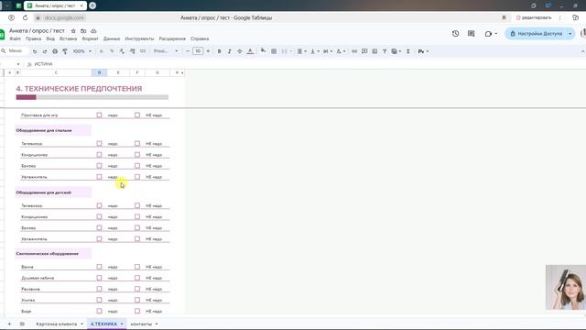Add a new sheet with plus button
This screenshot has width=586, height=330.
point(9,324)
